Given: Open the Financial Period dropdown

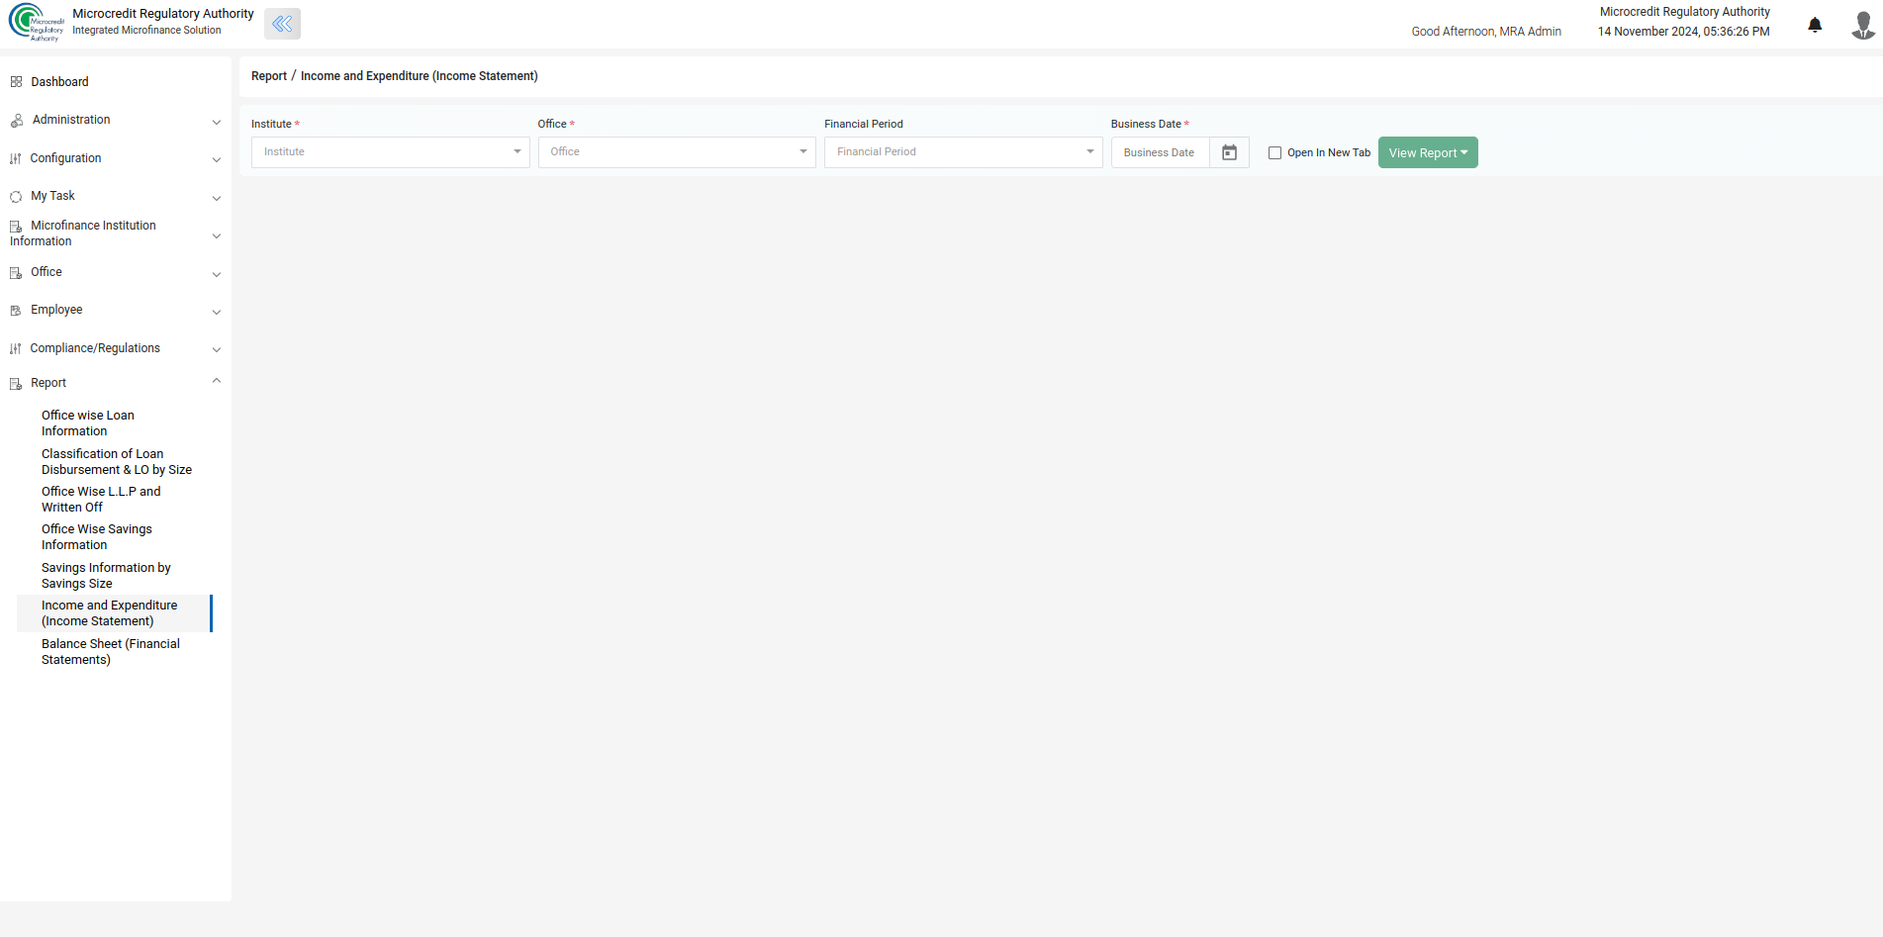Looking at the screenshot, I should 964,152.
